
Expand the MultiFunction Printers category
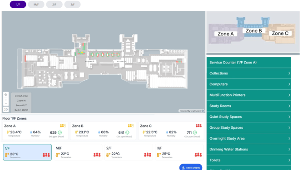pos(249,95)
